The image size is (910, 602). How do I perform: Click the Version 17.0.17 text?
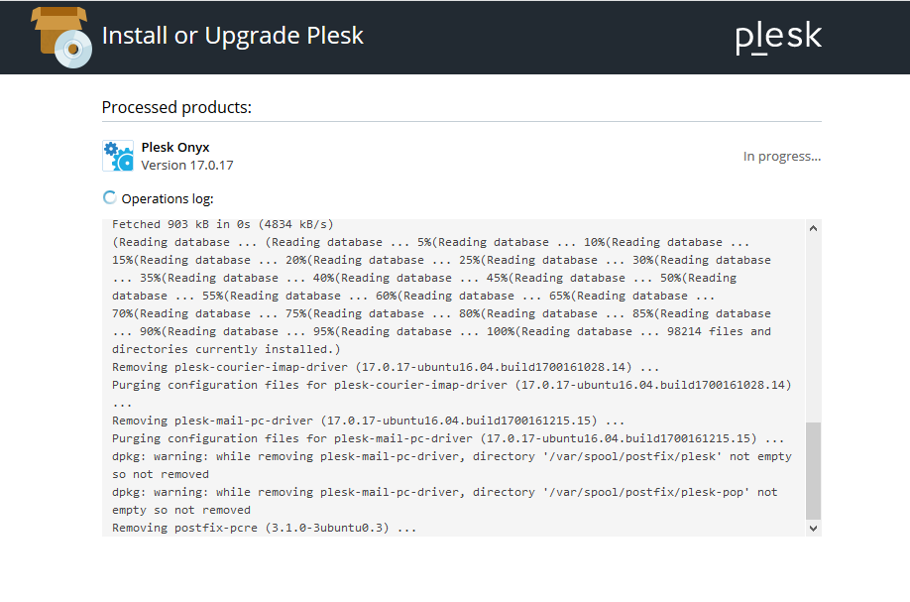[x=187, y=165]
